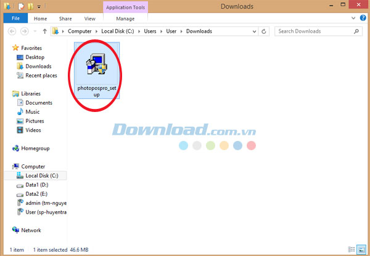
Task: Switch to Details view layout
Action: [x=351, y=249]
